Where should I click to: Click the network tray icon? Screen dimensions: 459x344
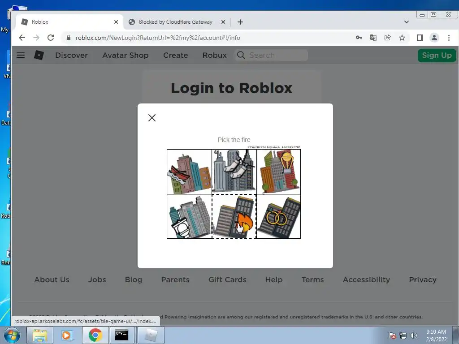(403, 335)
